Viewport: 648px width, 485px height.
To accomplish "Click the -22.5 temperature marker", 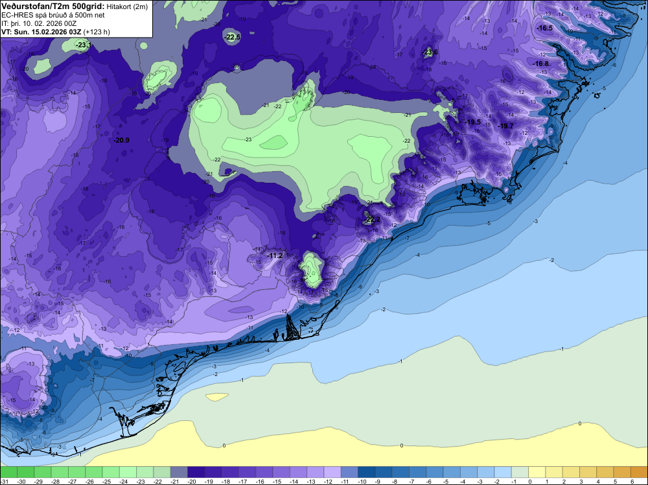I will [x=232, y=37].
